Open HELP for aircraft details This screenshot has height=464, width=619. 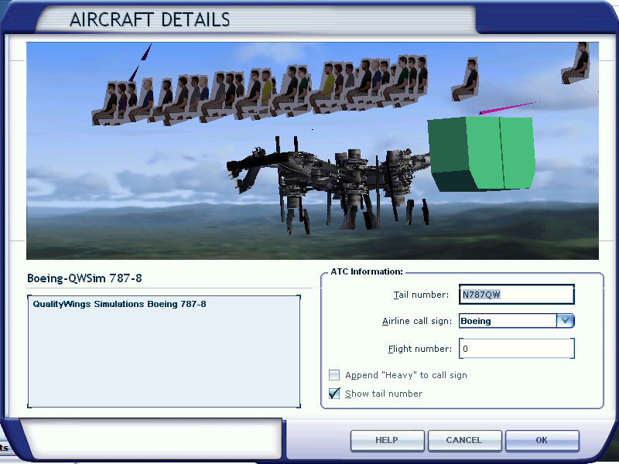(x=386, y=440)
